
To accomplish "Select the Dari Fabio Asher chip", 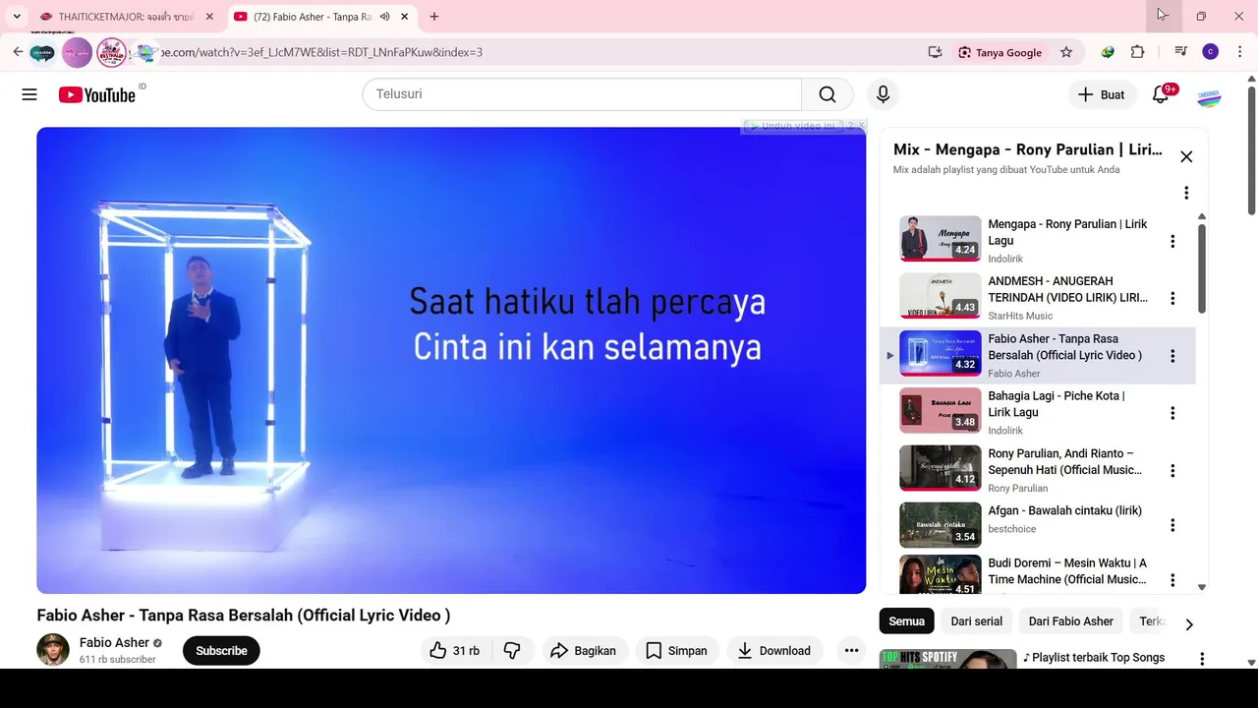I will [1071, 621].
